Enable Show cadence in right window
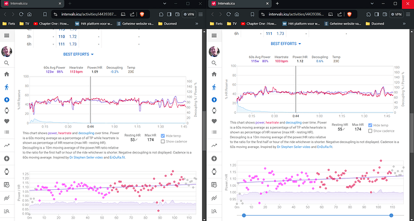 [x=370, y=131]
